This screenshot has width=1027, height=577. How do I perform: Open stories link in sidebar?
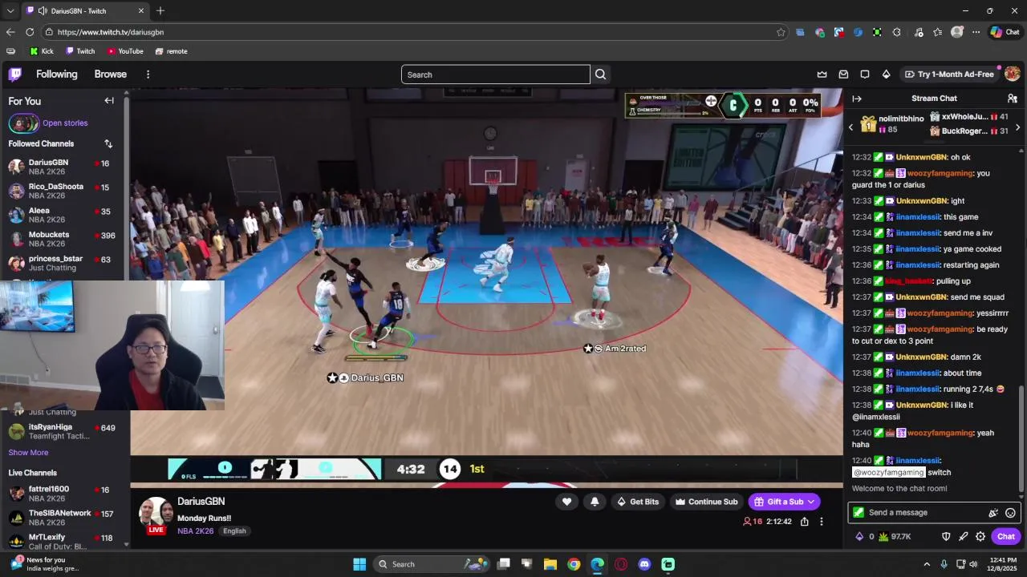(65, 123)
